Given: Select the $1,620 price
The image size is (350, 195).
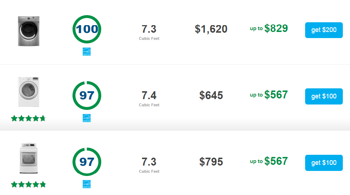Looking at the screenshot, I should [x=211, y=29].
